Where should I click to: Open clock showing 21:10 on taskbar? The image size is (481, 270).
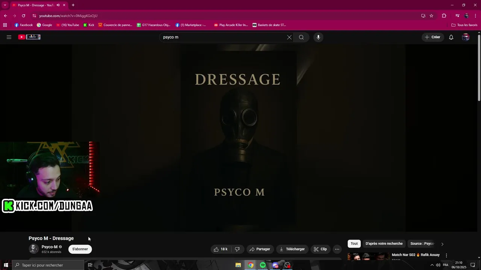[x=459, y=265]
